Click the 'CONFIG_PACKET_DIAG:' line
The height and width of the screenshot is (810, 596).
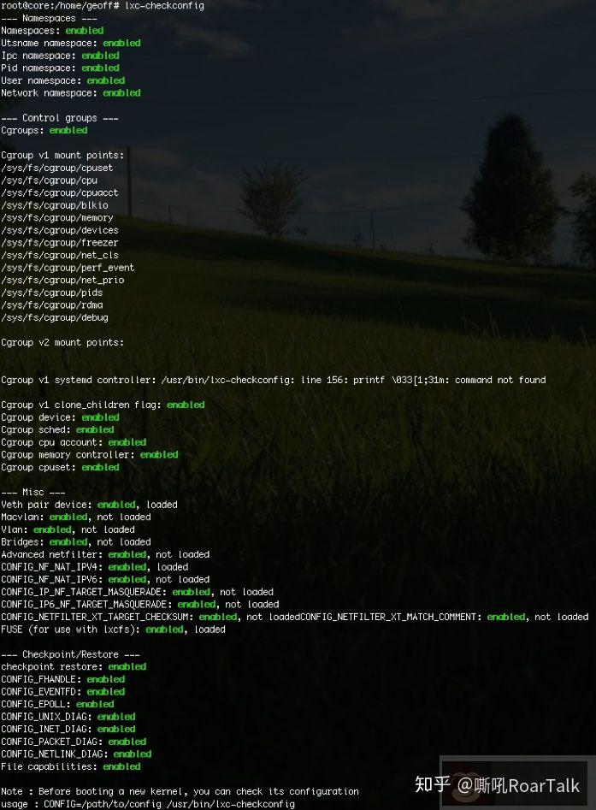74,742
